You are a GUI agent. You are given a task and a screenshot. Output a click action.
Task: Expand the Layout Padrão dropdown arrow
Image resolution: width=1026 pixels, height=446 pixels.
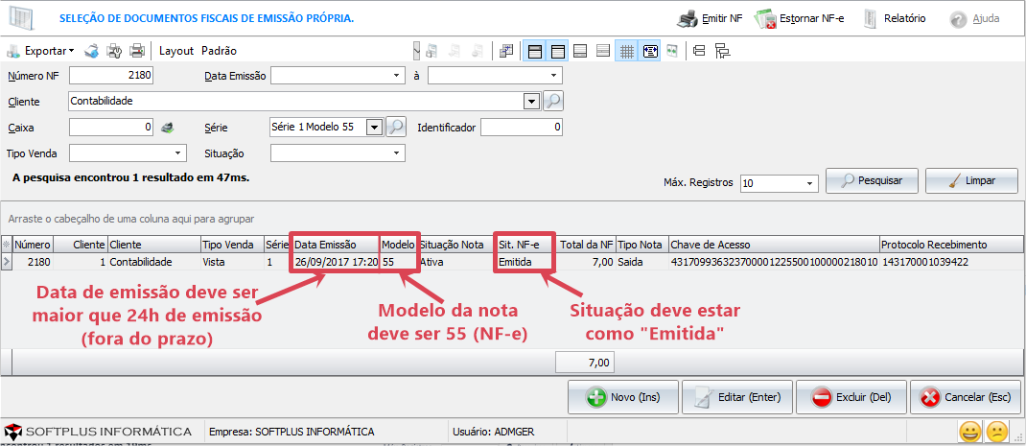click(x=416, y=51)
